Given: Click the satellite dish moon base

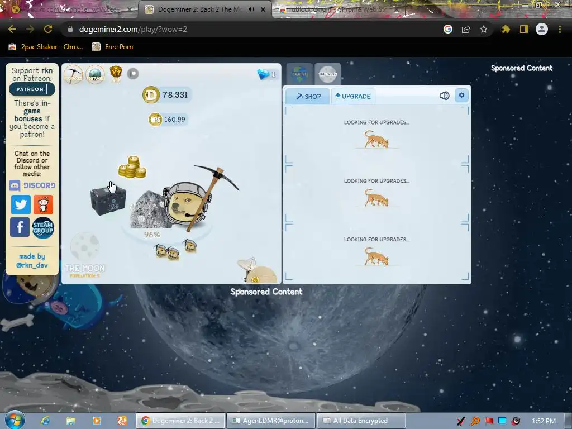Looking at the screenshot, I should click(258, 271).
